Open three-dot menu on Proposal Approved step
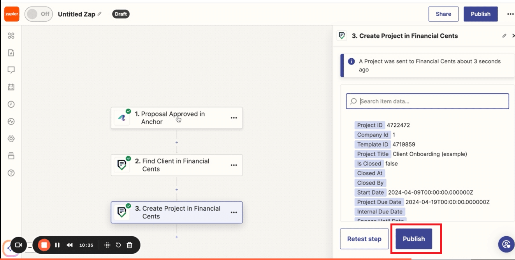Image resolution: width=515 pixels, height=260 pixels. click(234, 118)
